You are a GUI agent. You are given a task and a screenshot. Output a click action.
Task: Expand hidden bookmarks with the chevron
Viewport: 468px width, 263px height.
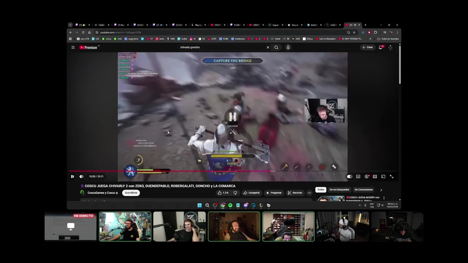(370, 39)
